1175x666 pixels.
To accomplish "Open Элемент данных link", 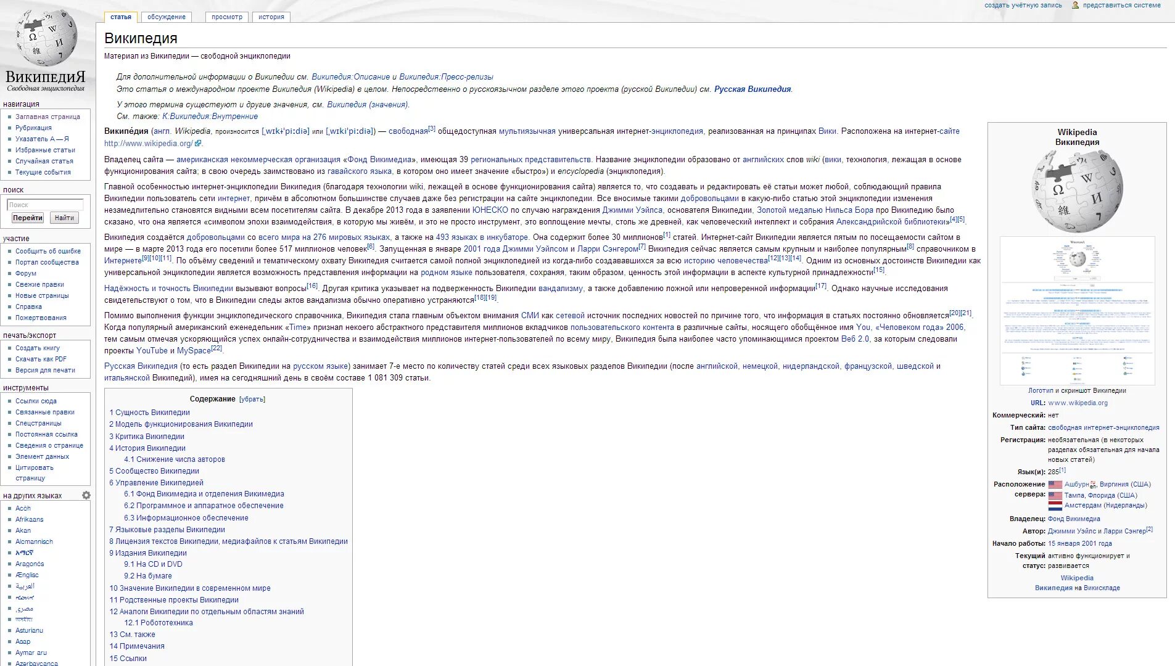I will tap(42, 457).
